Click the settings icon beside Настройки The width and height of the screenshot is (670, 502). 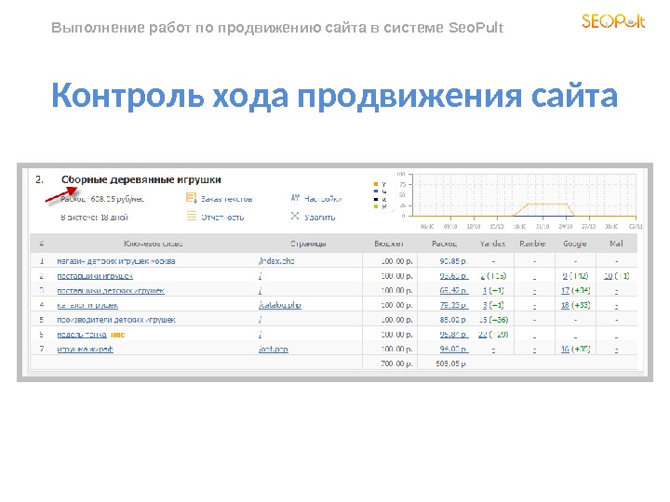[295, 198]
